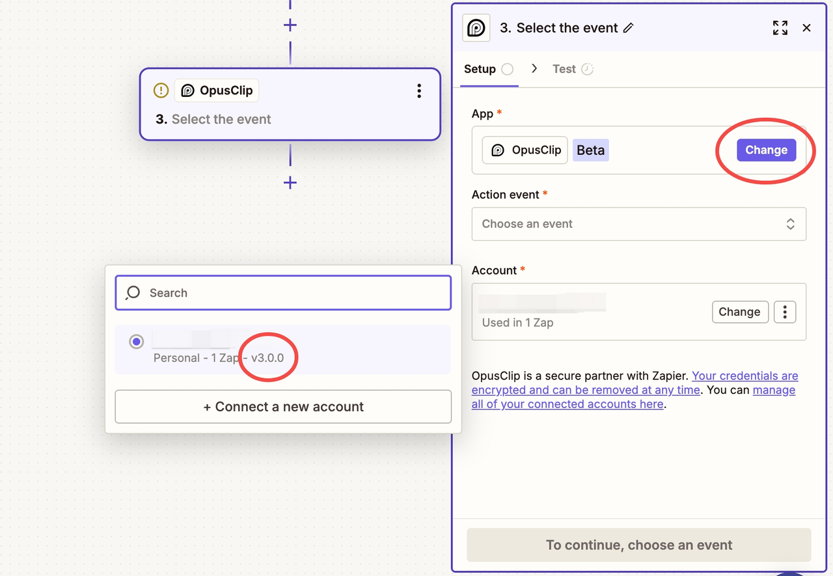The height and width of the screenshot is (576, 833).
Task: Click the Beta badge next to OpusClip
Action: (x=591, y=150)
